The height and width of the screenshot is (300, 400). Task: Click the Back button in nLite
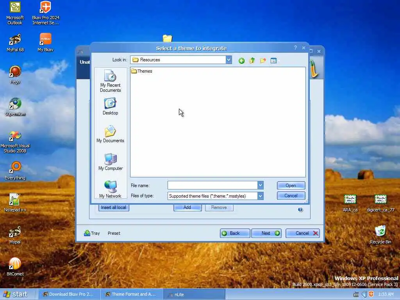(x=235, y=233)
